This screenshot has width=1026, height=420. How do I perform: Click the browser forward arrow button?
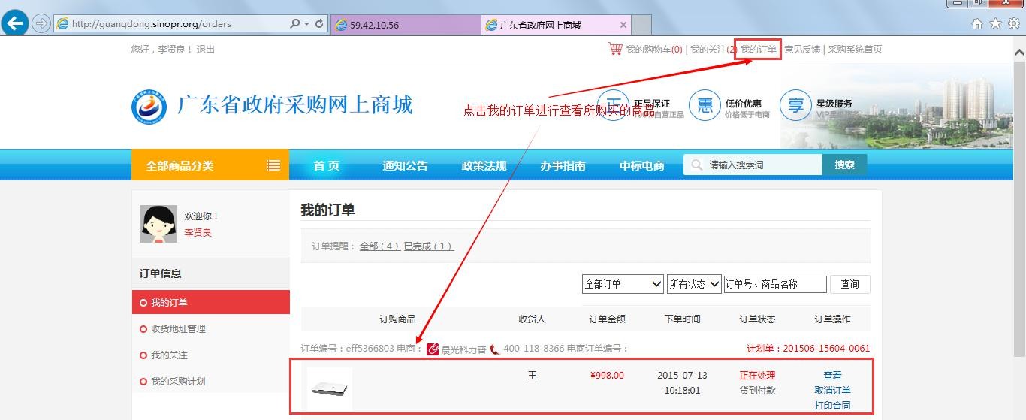(41, 23)
